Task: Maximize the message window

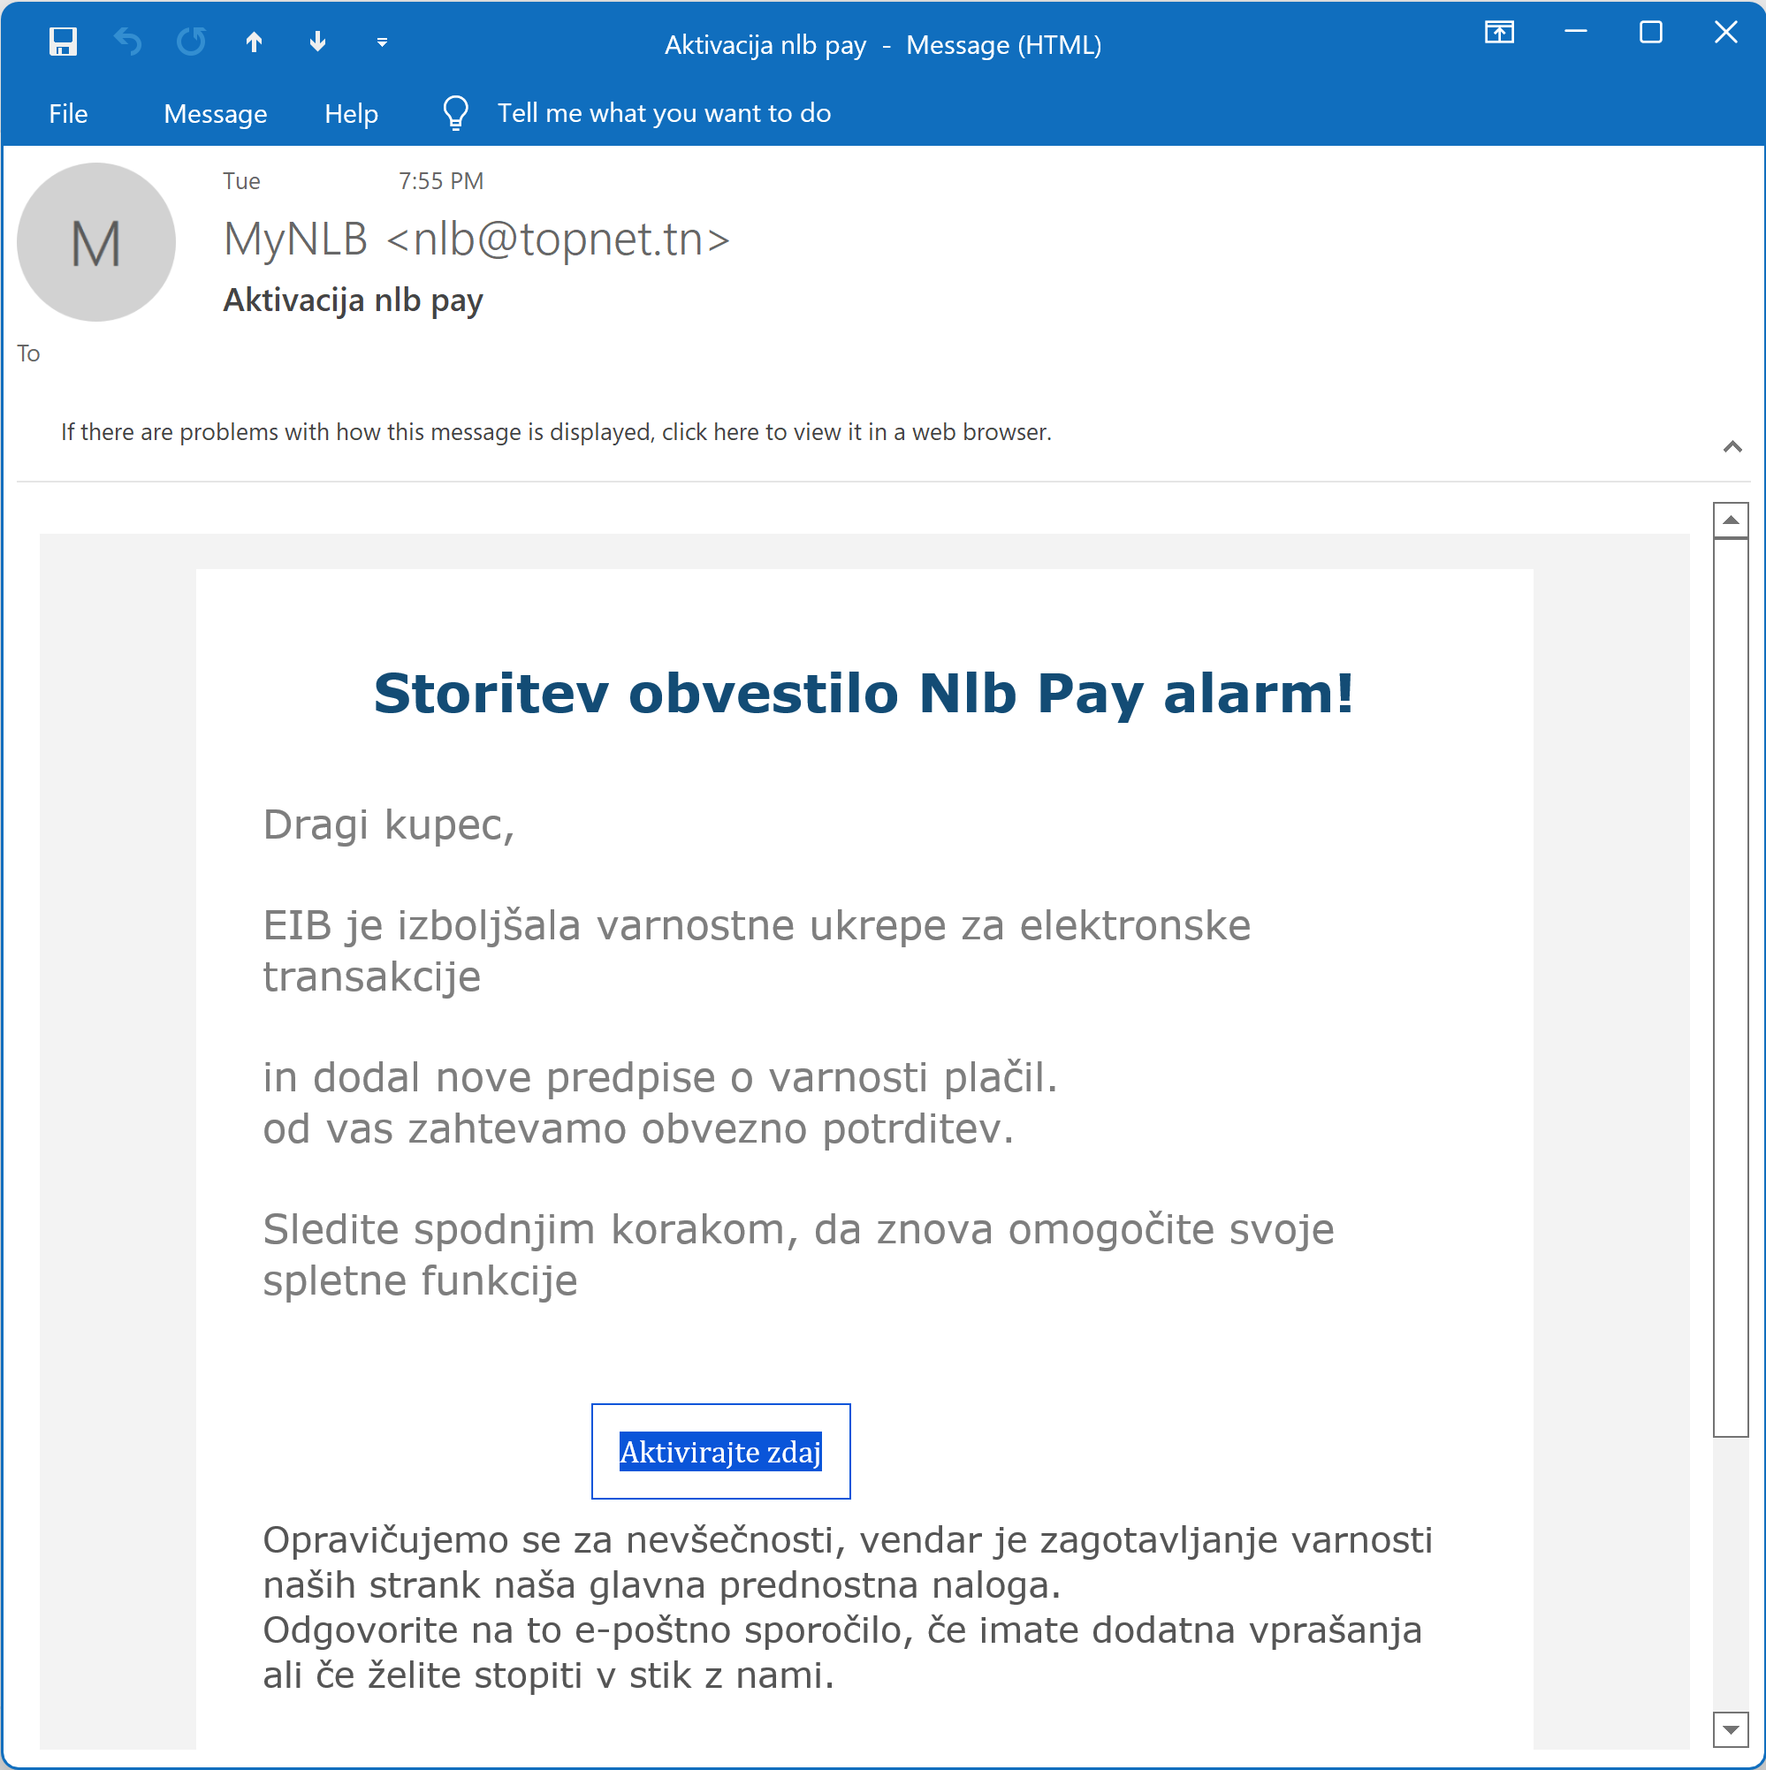Action: click(1650, 33)
